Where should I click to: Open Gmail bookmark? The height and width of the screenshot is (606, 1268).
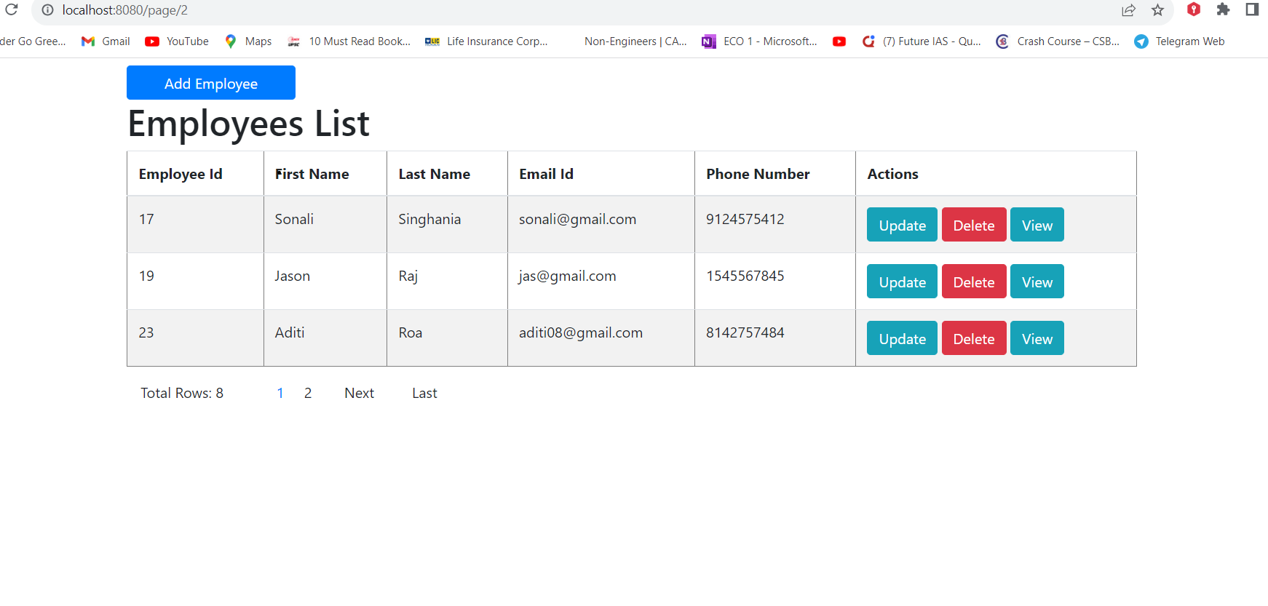click(106, 41)
